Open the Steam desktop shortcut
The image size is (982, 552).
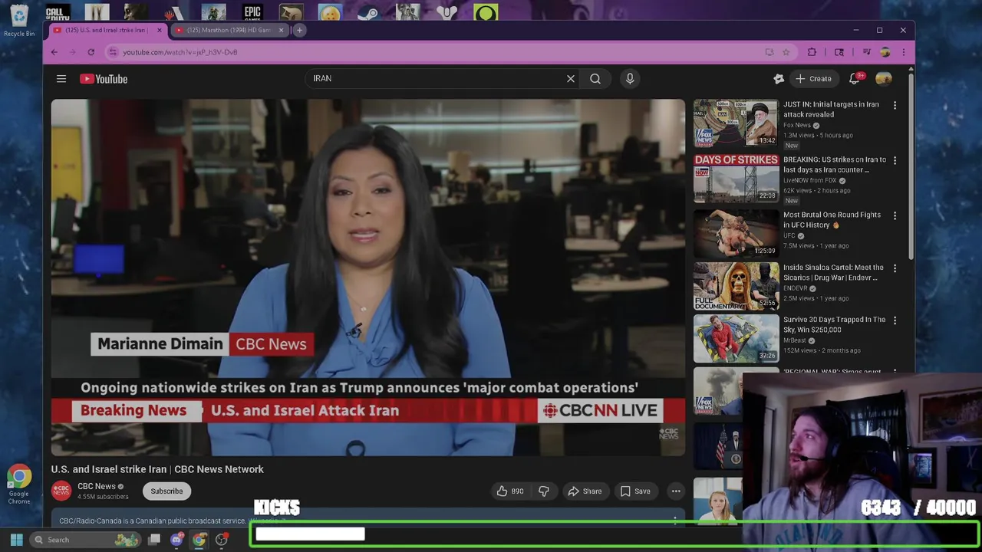tap(369, 12)
